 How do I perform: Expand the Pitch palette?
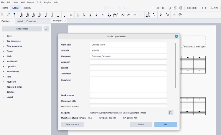click(x=3, y=56)
